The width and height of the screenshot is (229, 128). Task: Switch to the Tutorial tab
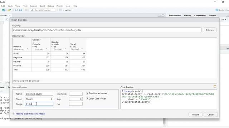(213, 15)
